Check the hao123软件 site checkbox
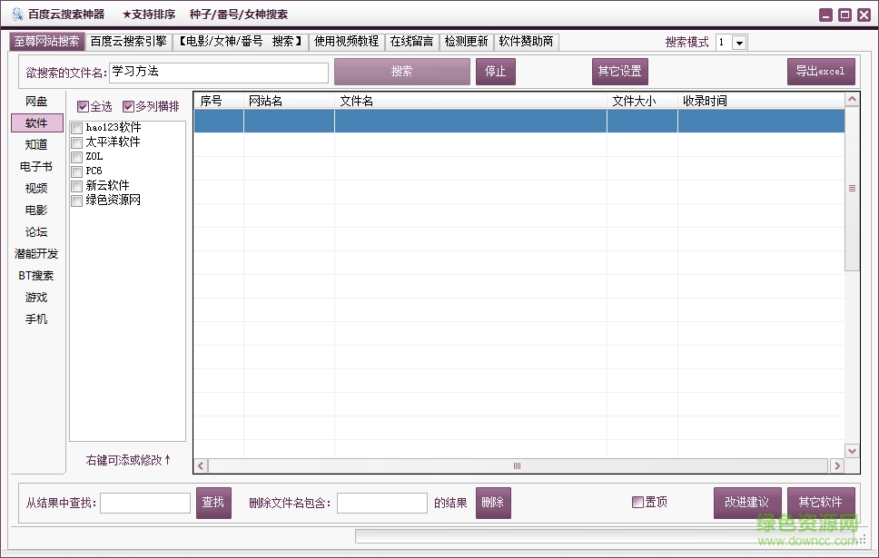The height and width of the screenshot is (558, 879). (76, 127)
